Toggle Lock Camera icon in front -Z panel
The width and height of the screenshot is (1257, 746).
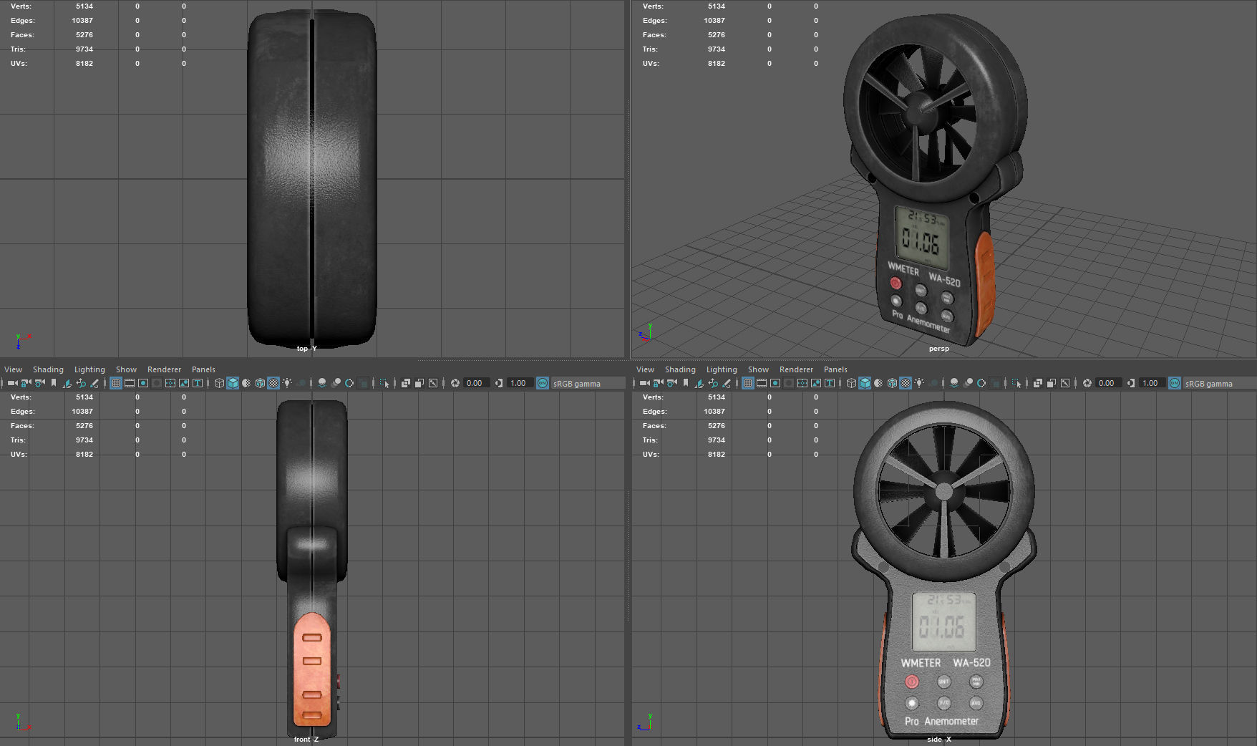pos(26,383)
